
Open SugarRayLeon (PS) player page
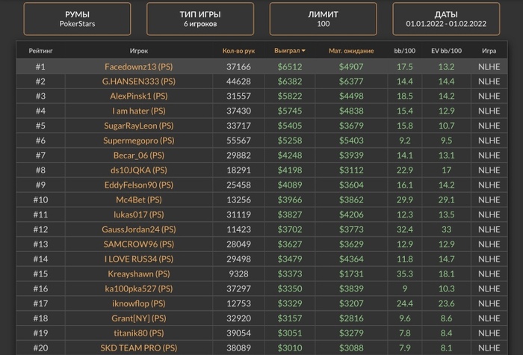coord(140,126)
